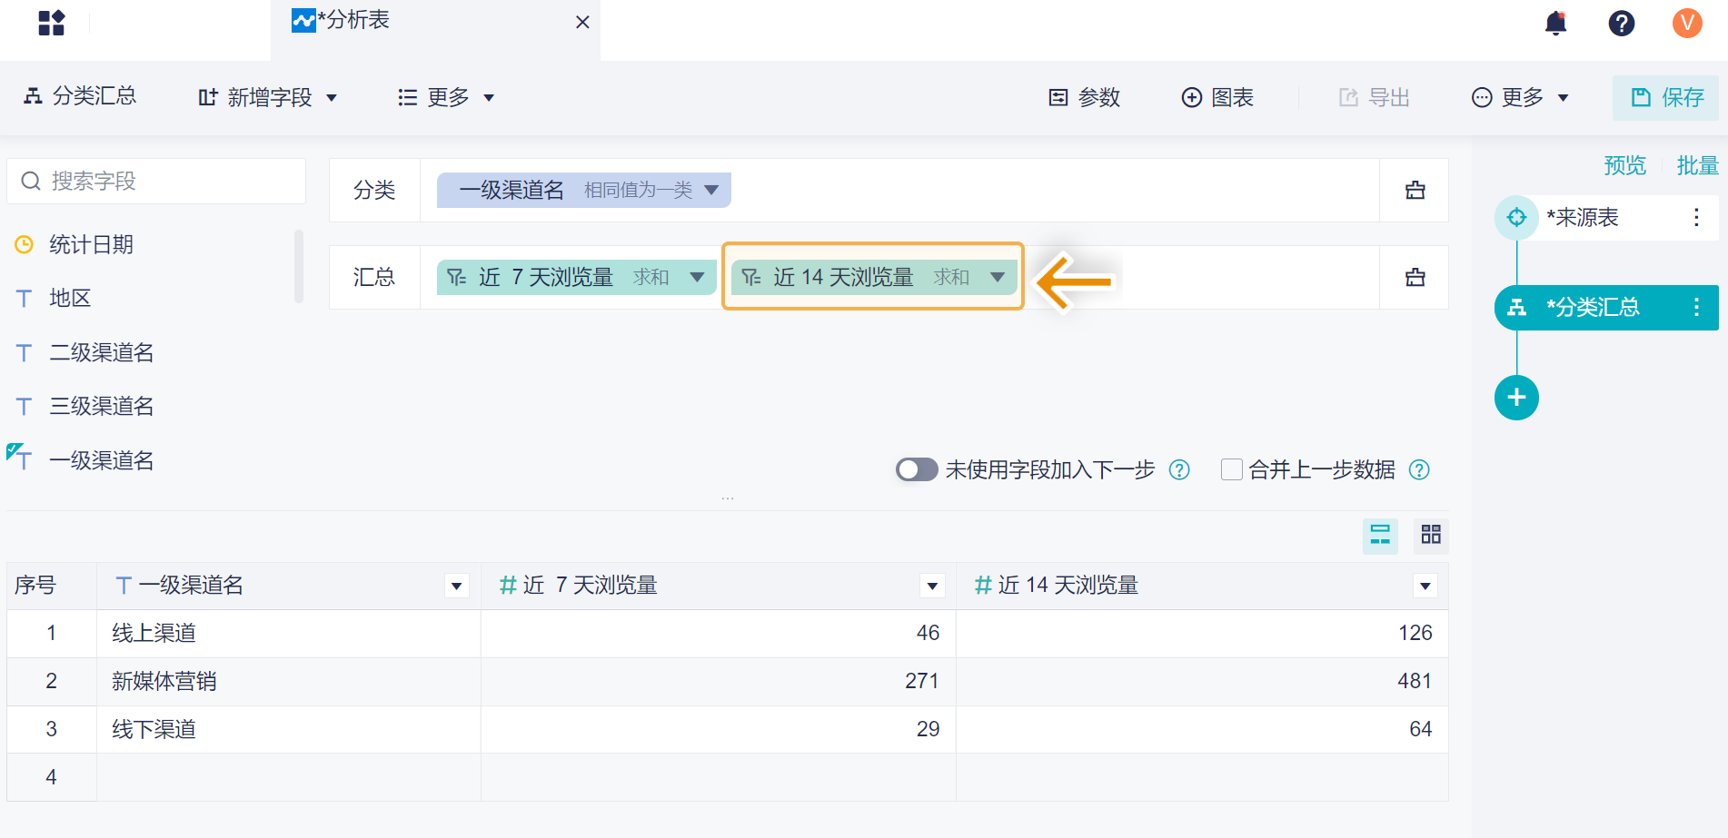
Task: Switch to the card grid view icon
Action: tap(1431, 535)
